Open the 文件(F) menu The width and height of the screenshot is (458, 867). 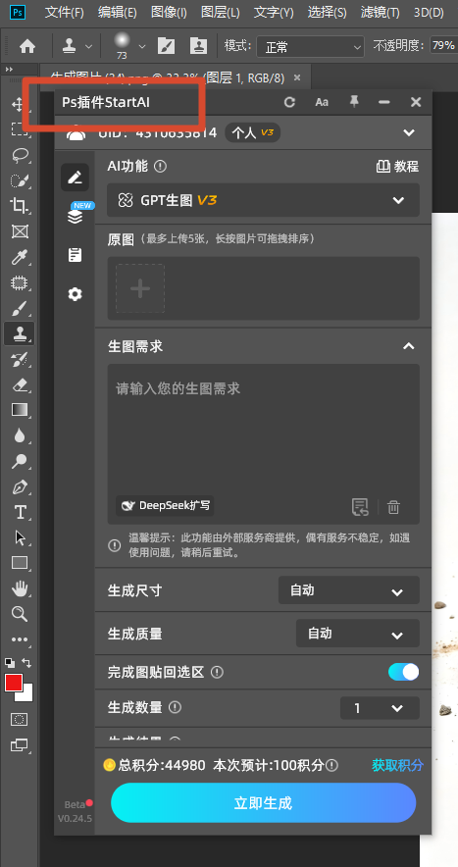point(64,12)
